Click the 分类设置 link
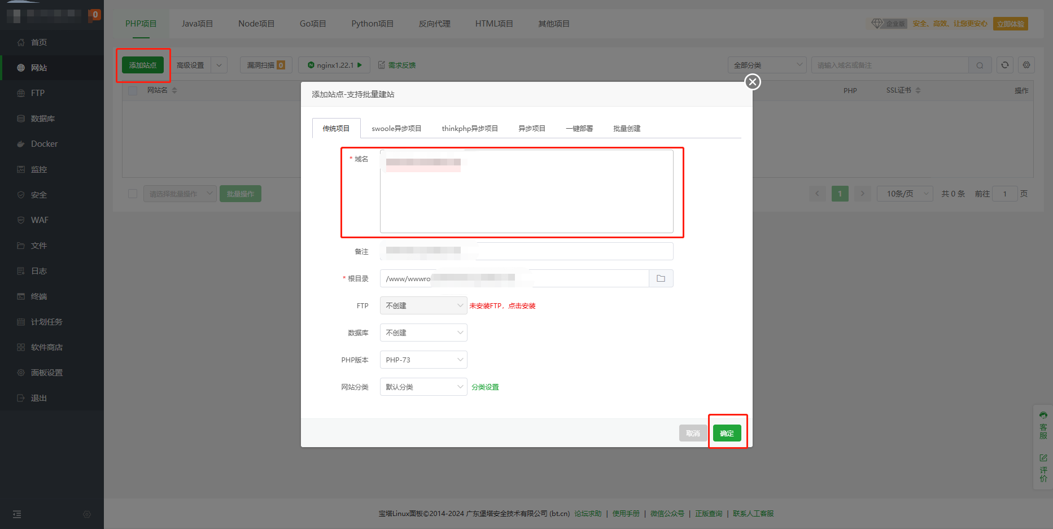1053x529 pixels. 485,387
